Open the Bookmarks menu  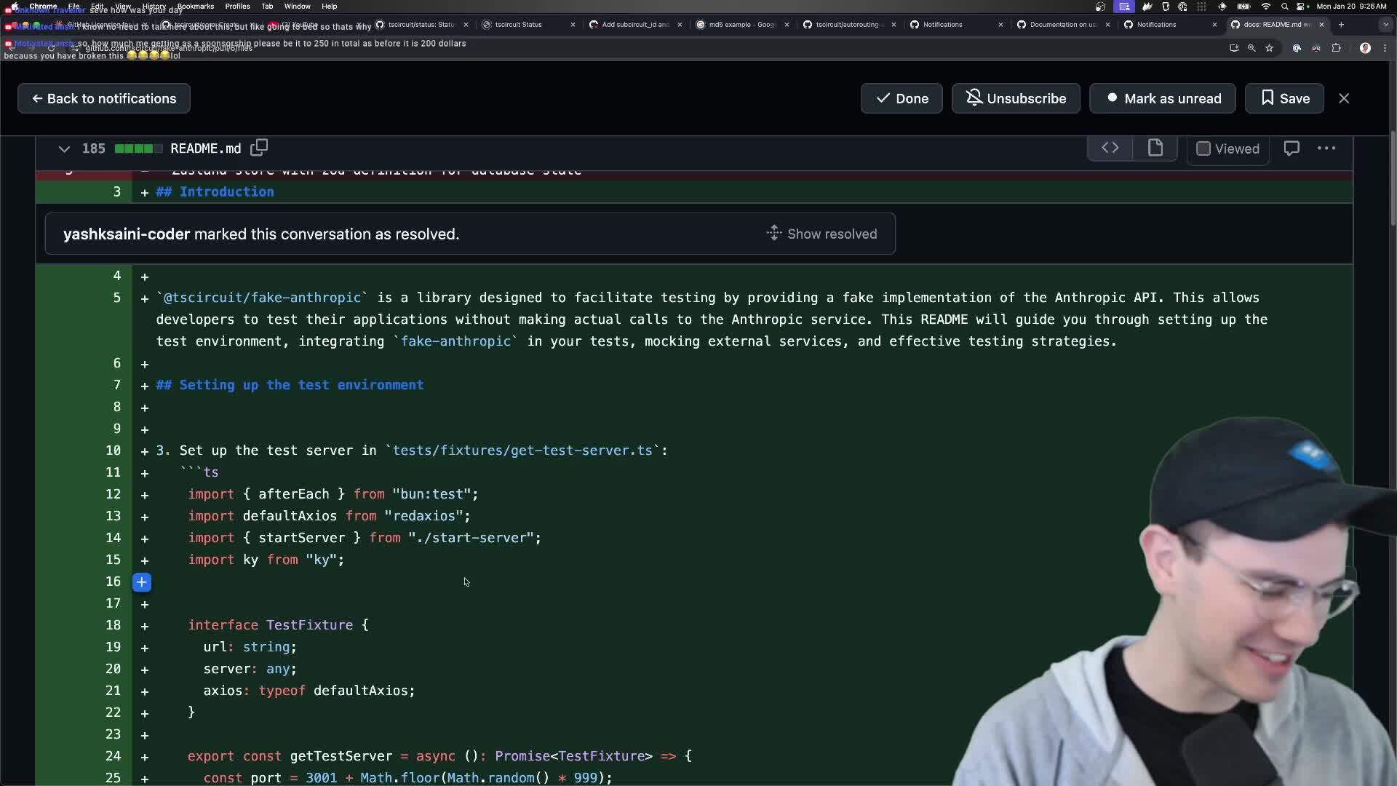click(x=195, y=6)
